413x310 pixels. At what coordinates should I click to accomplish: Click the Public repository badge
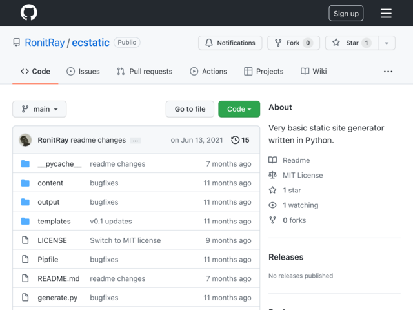tap(127, 43)
